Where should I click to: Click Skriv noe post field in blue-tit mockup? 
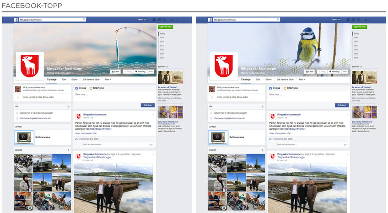point(308,96)
